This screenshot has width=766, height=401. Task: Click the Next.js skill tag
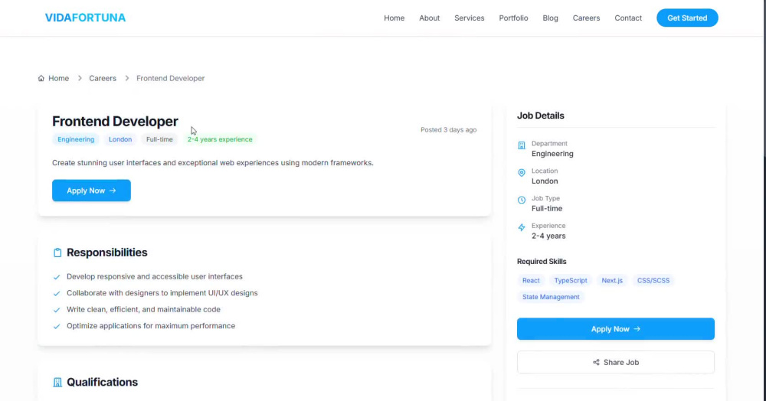tap(611, 281)
